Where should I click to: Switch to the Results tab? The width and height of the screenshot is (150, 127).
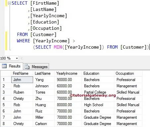pos(12,66)
